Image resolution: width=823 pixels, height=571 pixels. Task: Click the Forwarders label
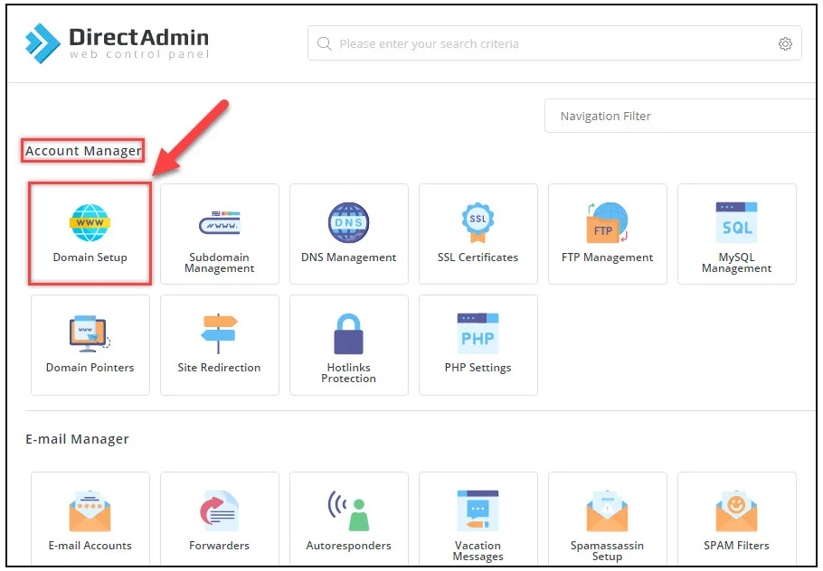[220, 546]
